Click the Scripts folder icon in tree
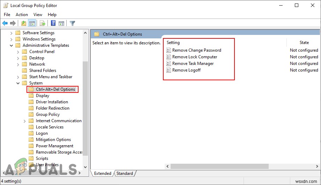Screen dimensions: 321x185 tap(31, 158)
